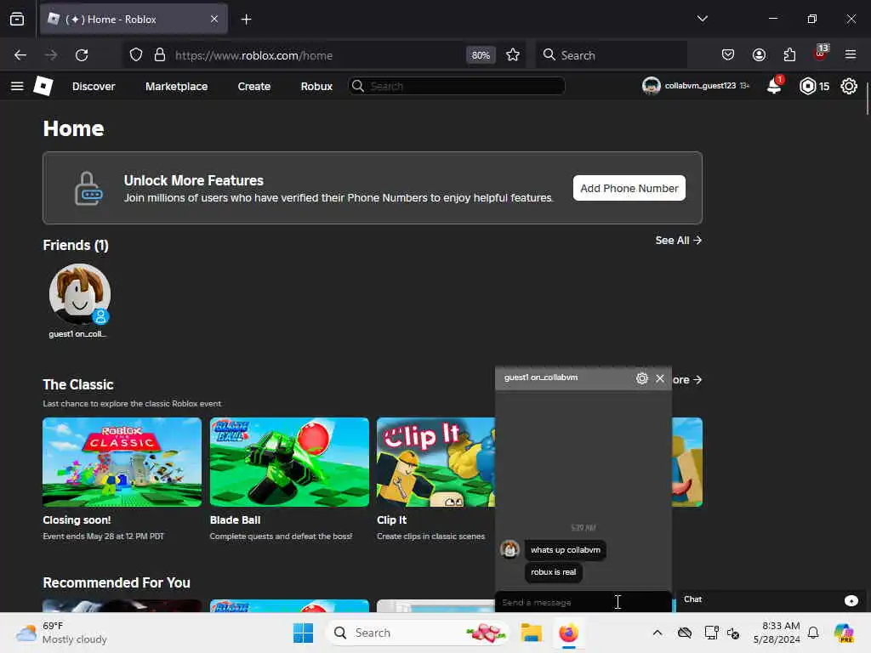Open the Clip It game thumbnail

click(435, 462)
